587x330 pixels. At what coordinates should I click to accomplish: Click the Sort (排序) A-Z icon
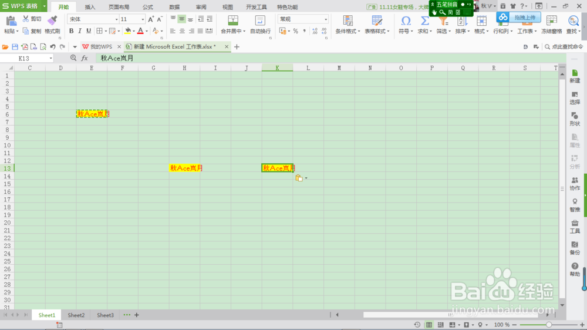(462, 21)
